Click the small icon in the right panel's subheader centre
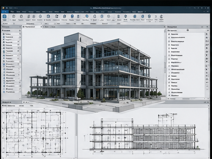The image size is (212, 159). [x=188, y=30]
